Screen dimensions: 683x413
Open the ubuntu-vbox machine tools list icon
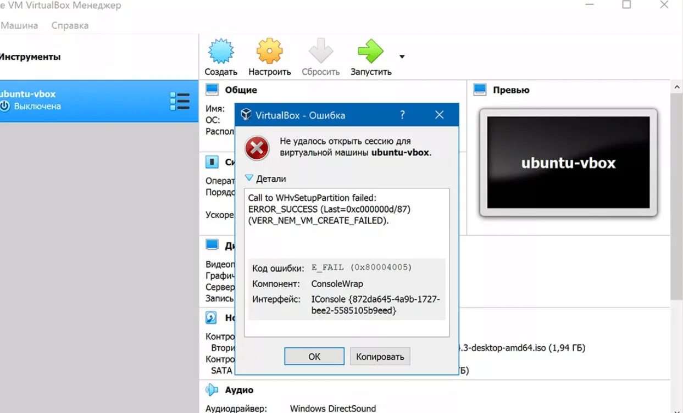pos(180,101)
